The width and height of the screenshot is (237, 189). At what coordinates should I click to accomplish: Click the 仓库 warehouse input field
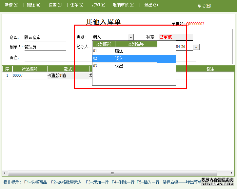point(45,37)
